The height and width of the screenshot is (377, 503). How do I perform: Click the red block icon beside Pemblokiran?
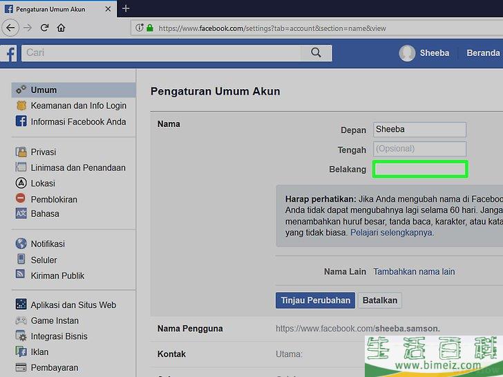[21, 198]
